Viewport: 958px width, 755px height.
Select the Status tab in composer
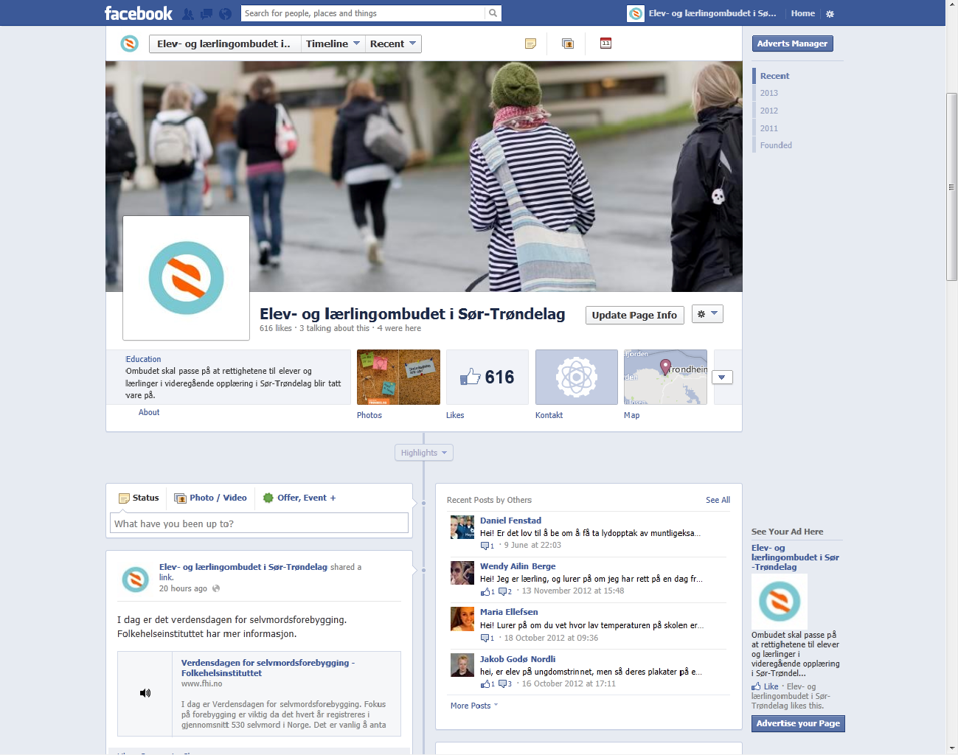tap(139, 498)
